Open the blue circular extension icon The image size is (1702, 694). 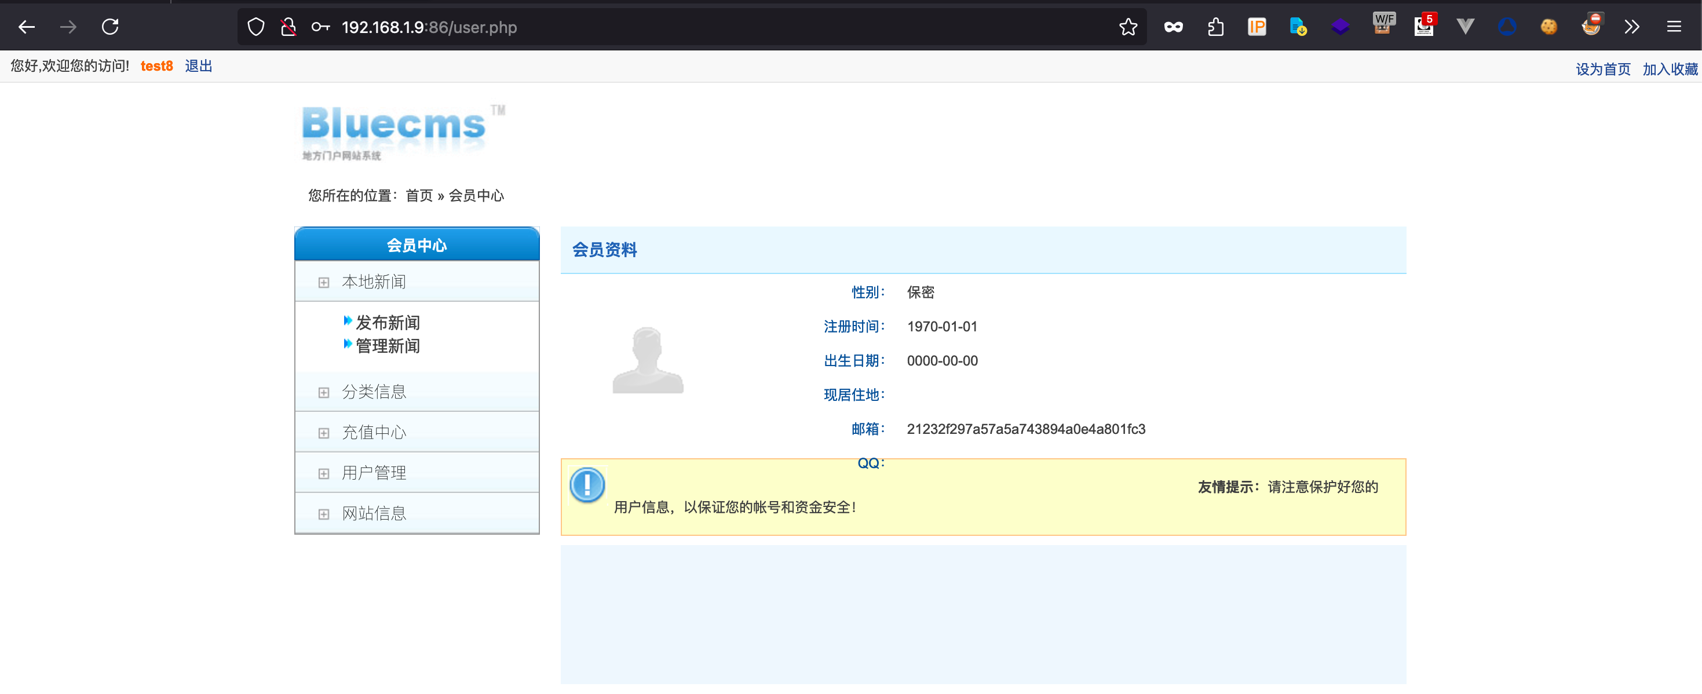[x=1507, y=27]
